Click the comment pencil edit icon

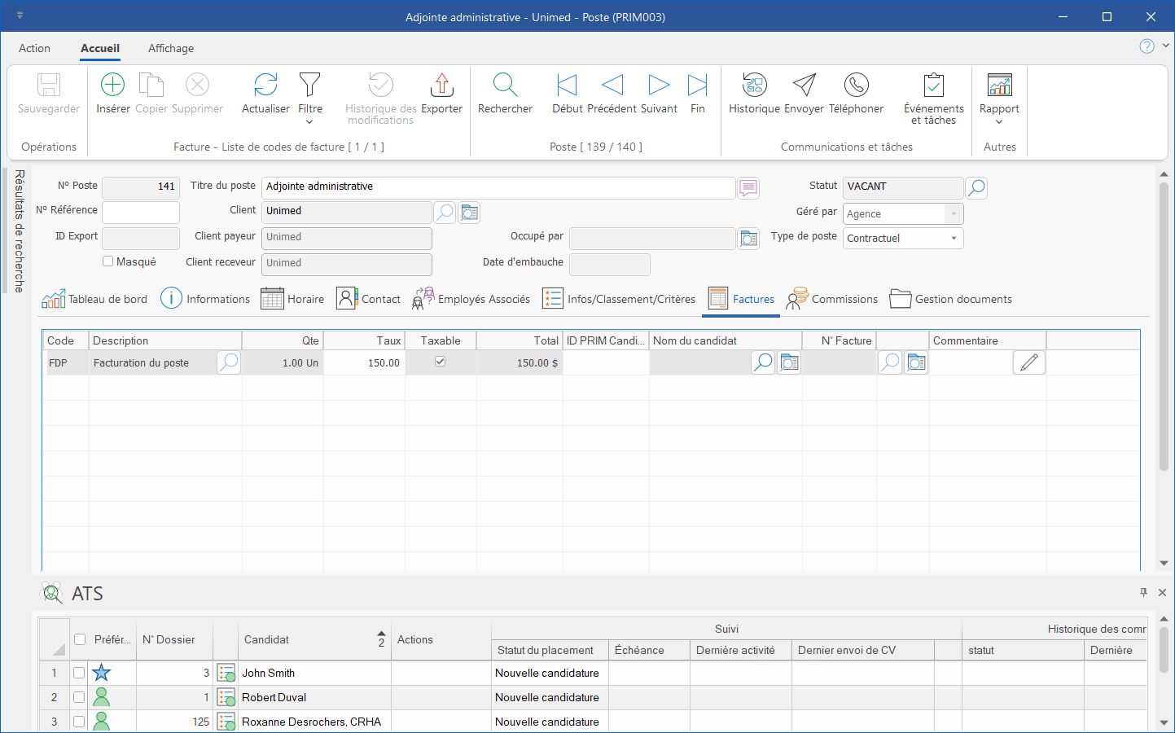[x=1029, y=362]
